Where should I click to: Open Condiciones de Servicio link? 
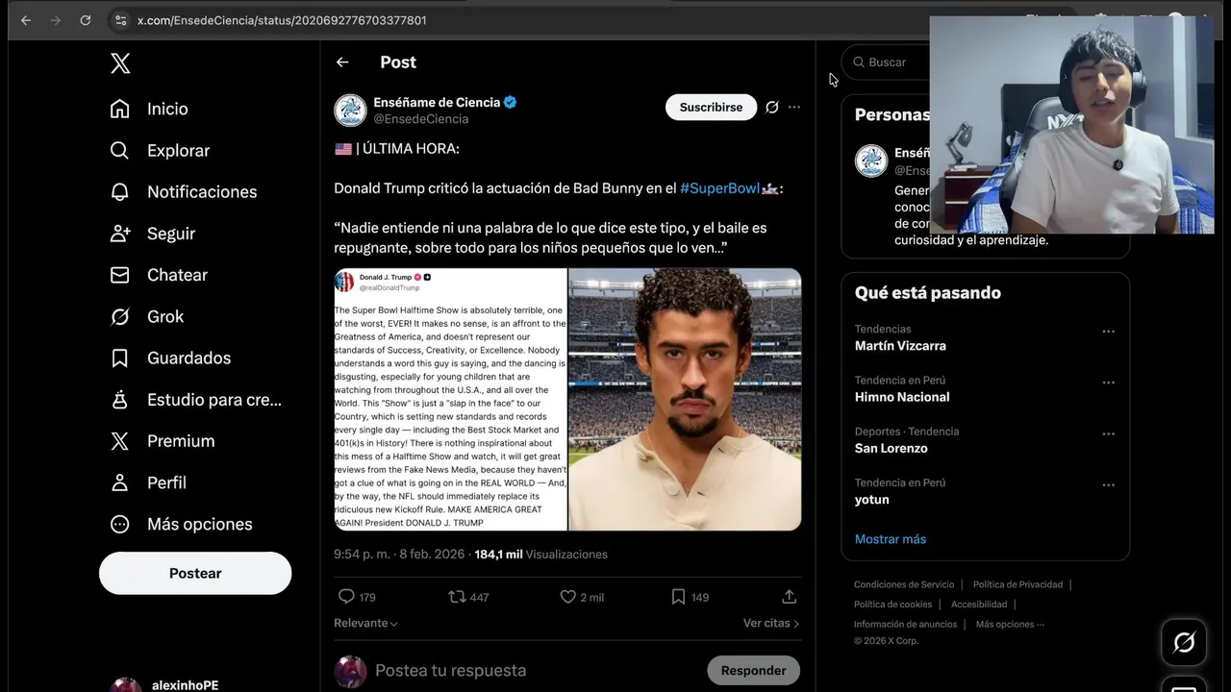(x=904, y=584)
